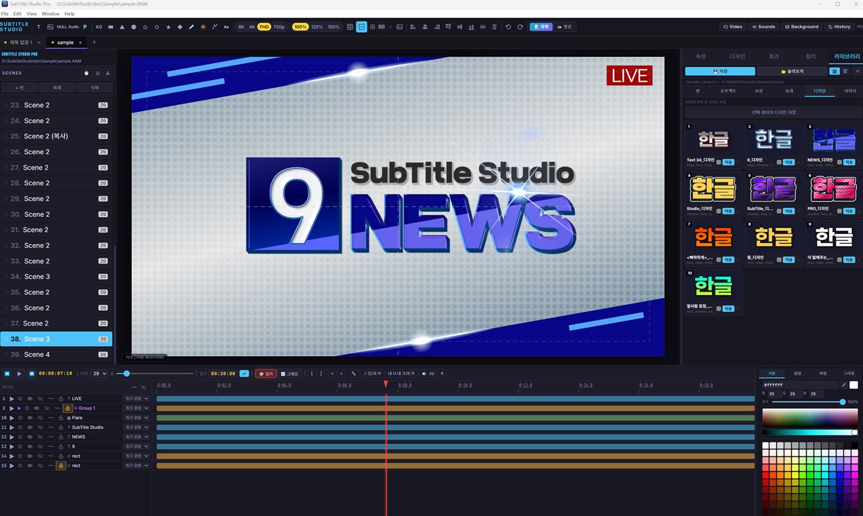Show the grid overlay icon
The image size is (863, 516).
(x=350, y=27)
